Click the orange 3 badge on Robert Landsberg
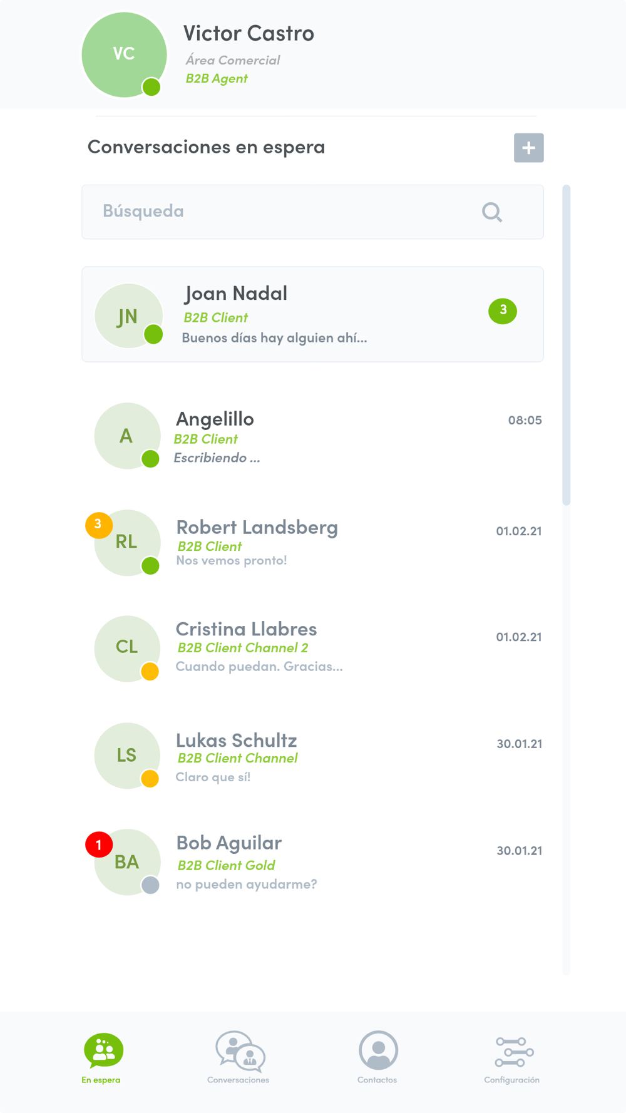626x1113 pixels. [x=98, y=525]
